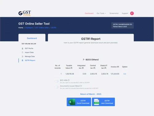Click the GST Online Seller breadcrumb link
This screenshot has width=154, height=116.
(42, 28)
